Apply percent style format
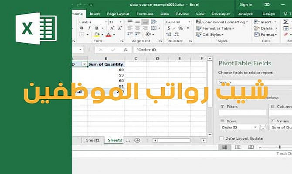 click(x=180, y=28)
